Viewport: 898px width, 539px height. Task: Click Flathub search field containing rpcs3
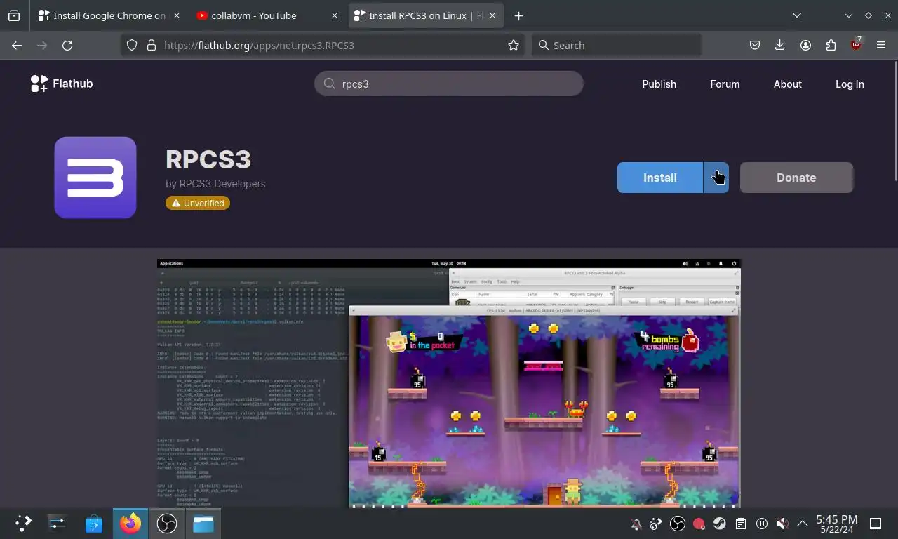[449, 84]
